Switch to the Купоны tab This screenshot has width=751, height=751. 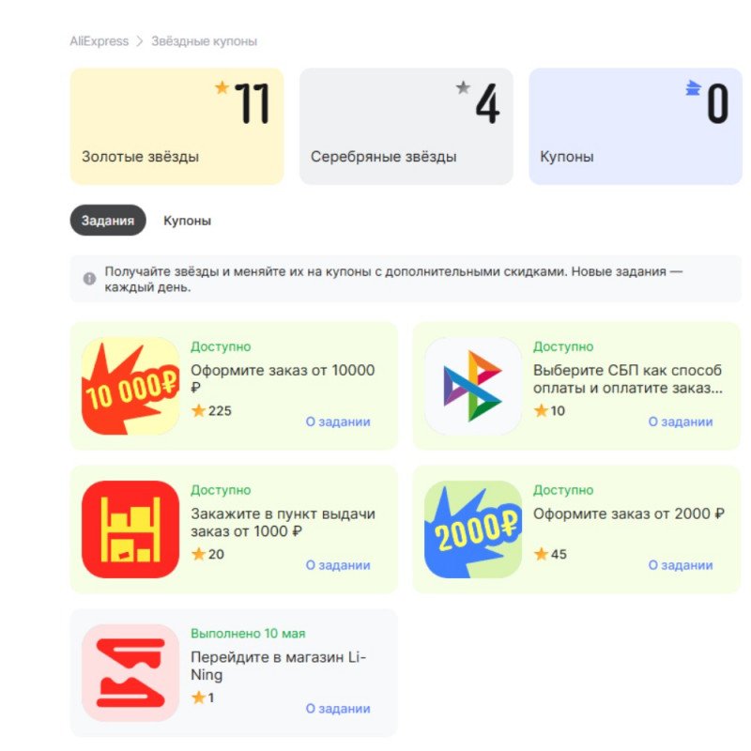tap(187, 221)
